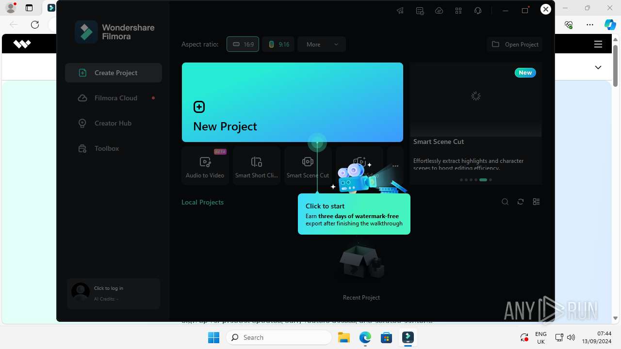Open the Windows Start menu
Image resolution: width=621 pixels, height=349 pixels.
[x=213, y=337]
